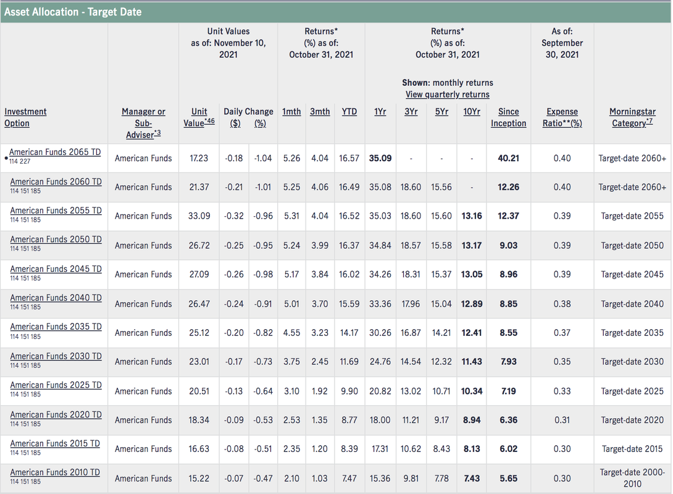Select 2025 TD 1Yr return 20.82

(x=380, y=391)
